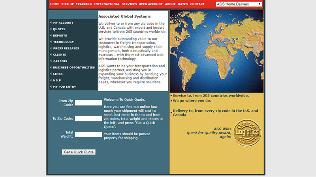Click the arrow icon beside BUSINESS OPPORTUNITIES
Screen dimensions: 316x177
(51, 67)
